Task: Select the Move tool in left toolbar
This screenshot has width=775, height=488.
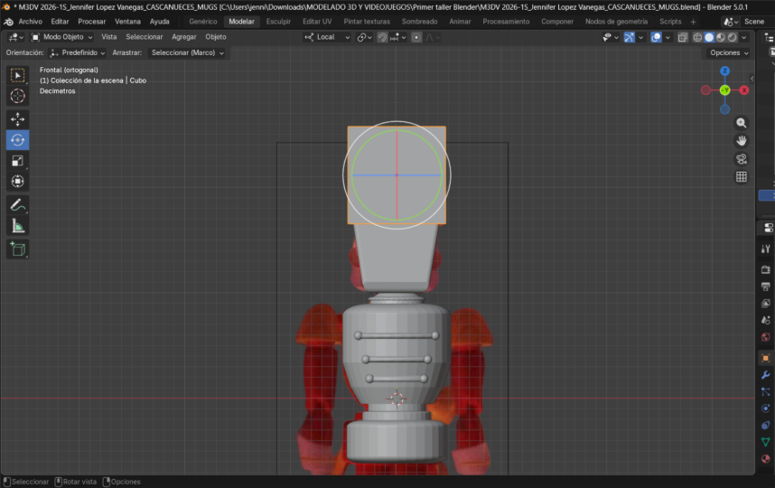Action: (x=18, y=118)
